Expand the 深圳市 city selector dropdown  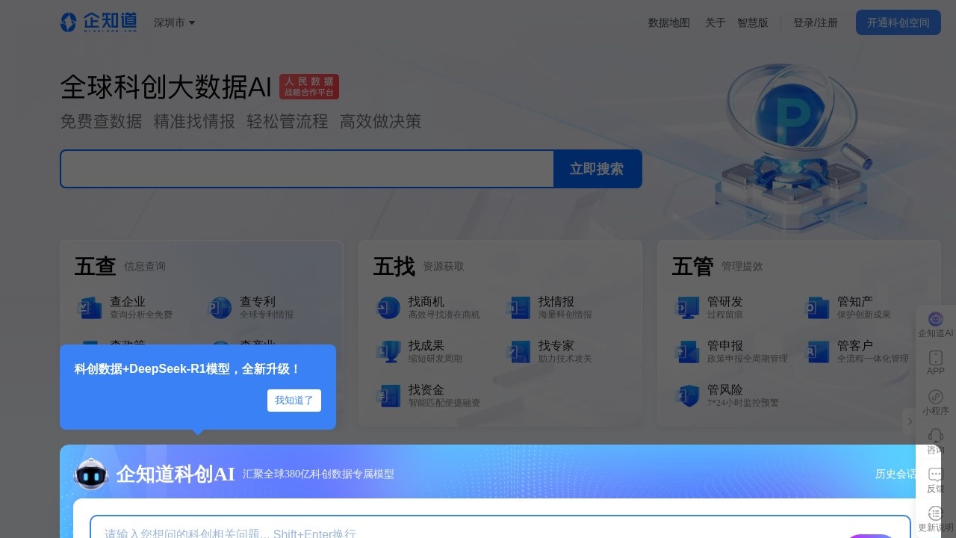(x=174, y=22)
